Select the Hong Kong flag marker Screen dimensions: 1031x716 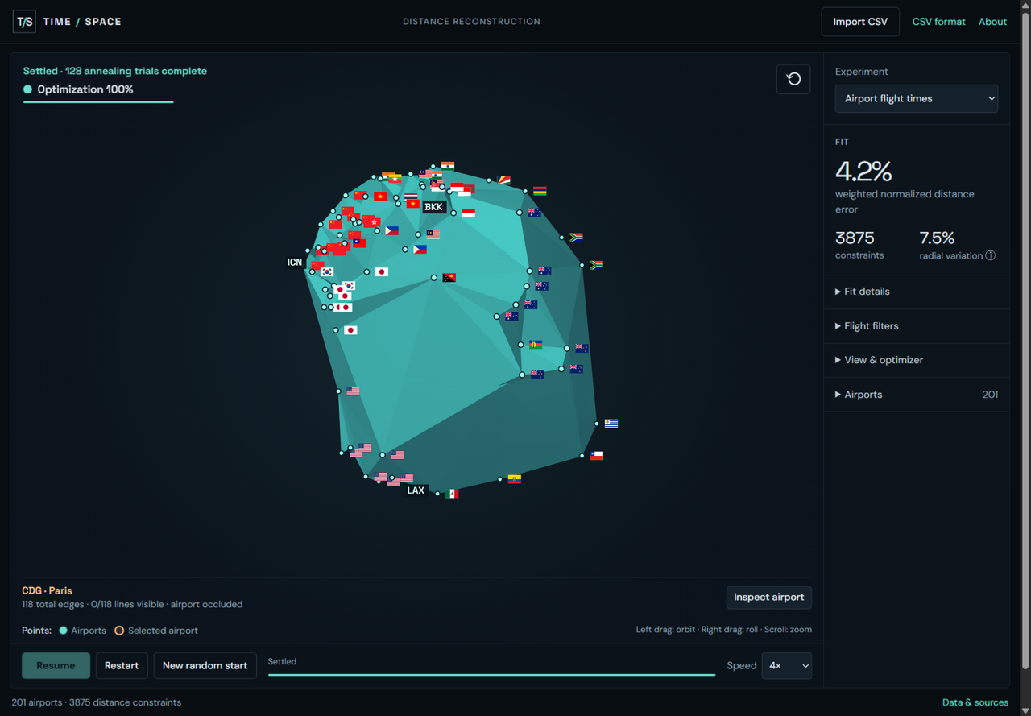[375, 222]
